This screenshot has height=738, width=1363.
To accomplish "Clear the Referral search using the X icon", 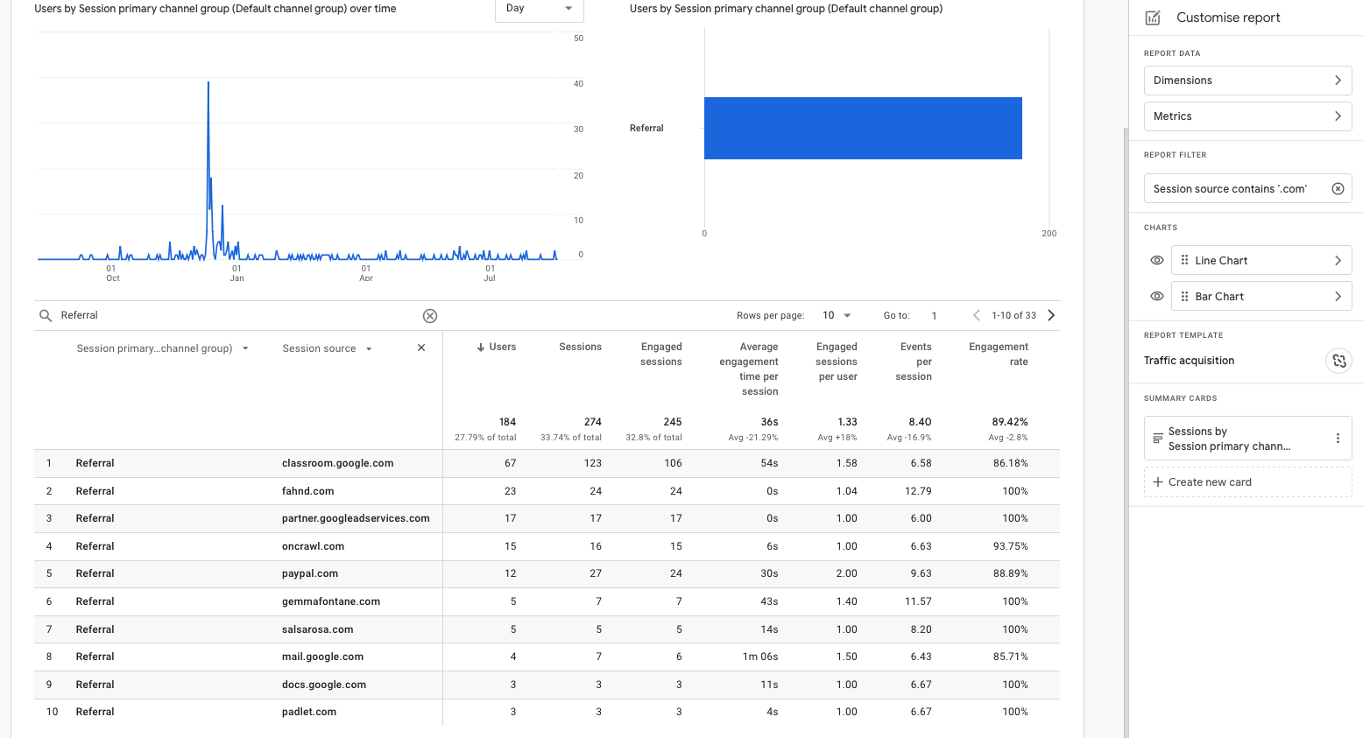I will (429, 315).
